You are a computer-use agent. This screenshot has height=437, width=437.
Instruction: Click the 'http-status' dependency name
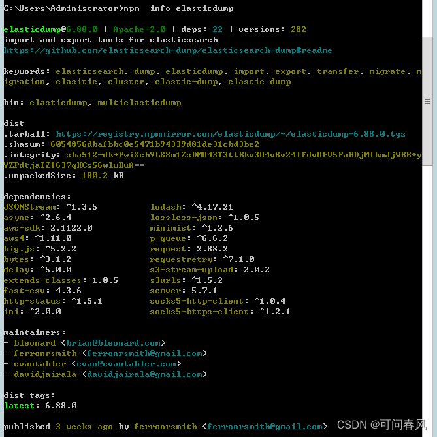click(32, 301)
